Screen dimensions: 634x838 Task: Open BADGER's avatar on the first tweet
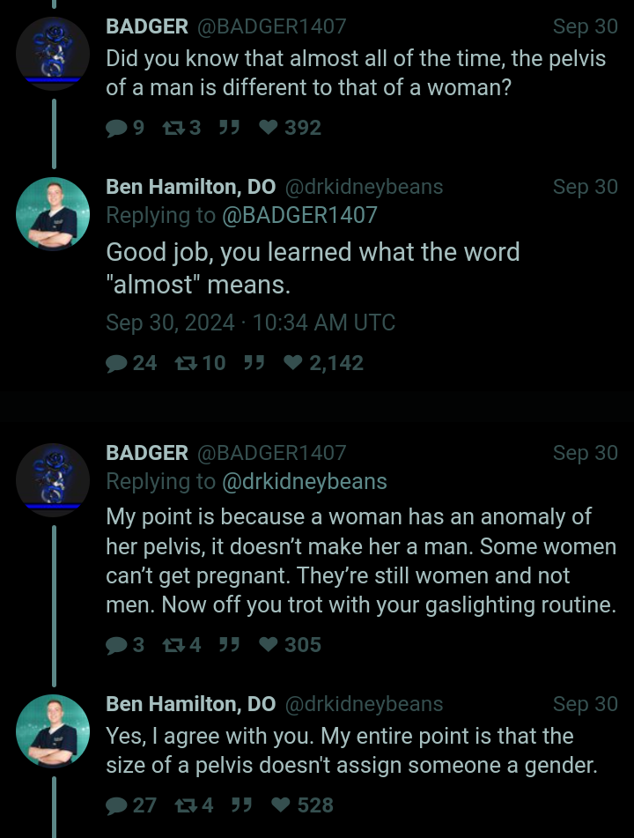53,53
